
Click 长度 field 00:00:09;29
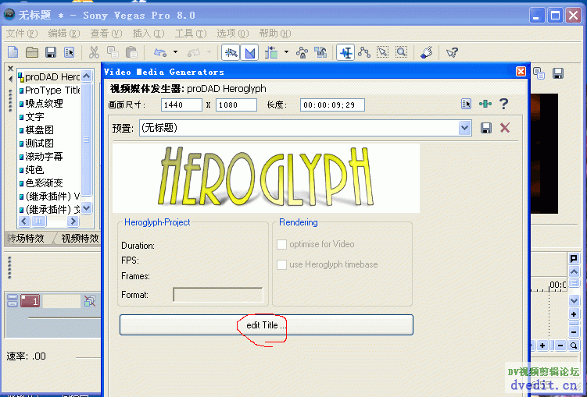coord(332,105)
